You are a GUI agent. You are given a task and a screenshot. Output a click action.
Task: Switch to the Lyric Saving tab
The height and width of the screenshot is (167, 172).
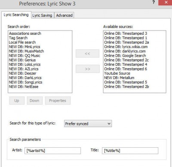(x=42, y=15)
